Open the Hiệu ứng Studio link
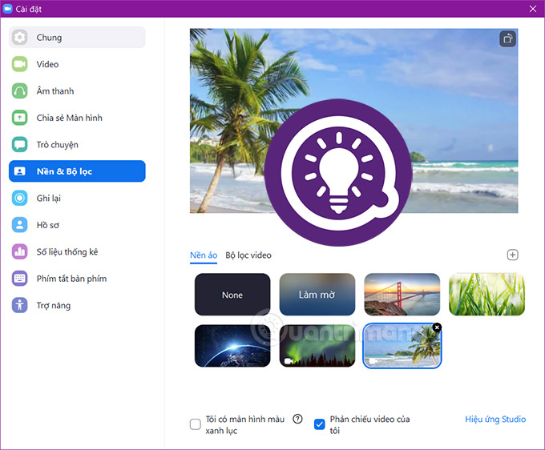Screen dimensions: 545x450 tap(495, 419)
